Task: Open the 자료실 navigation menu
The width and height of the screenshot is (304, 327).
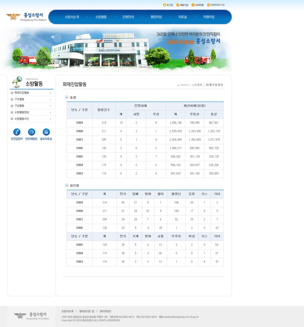Action: coord(182,17)
